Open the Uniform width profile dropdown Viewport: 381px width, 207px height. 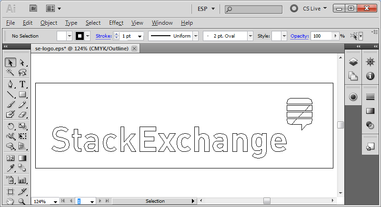196,36
